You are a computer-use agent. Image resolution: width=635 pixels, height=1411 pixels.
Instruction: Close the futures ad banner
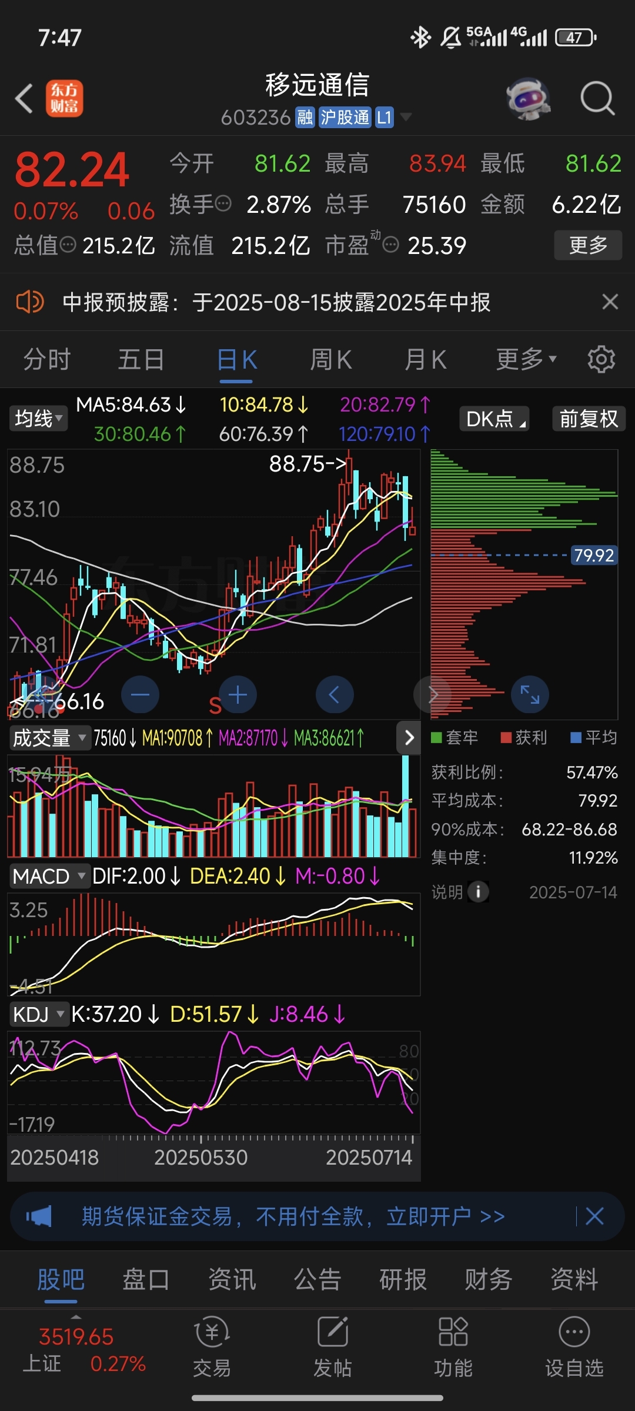594,1216
